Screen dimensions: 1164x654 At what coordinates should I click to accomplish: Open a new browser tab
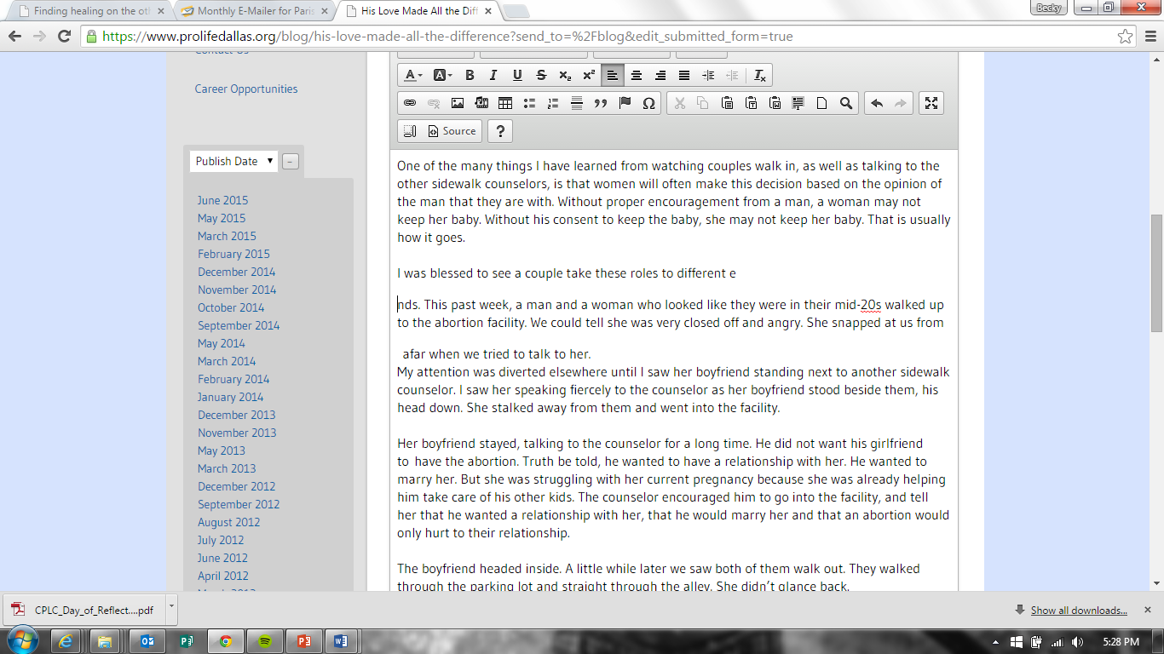tap(516, 12)
